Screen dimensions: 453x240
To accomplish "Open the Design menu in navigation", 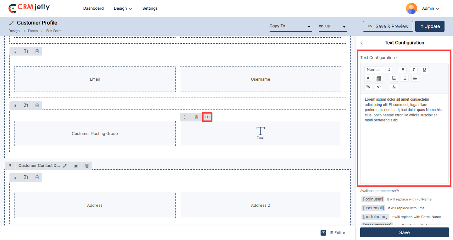I will pyautogui.click(x=123, y=8).
